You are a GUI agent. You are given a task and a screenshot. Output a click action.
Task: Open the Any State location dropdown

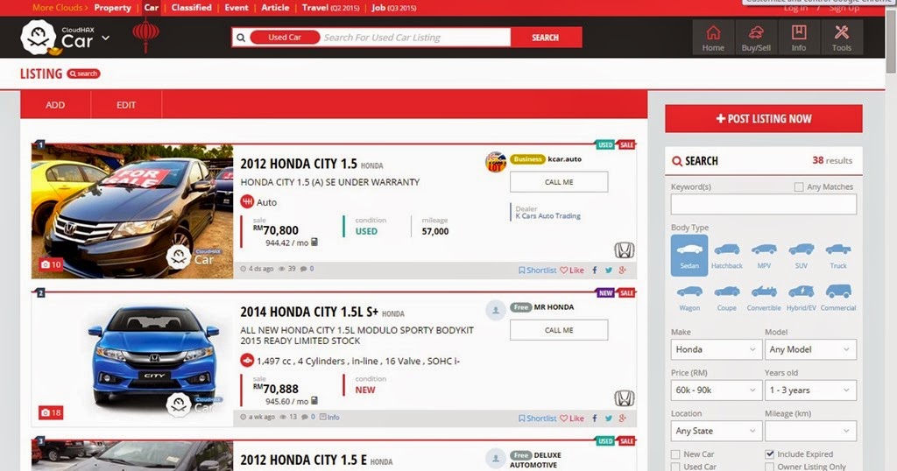click(x=717, y=431)
